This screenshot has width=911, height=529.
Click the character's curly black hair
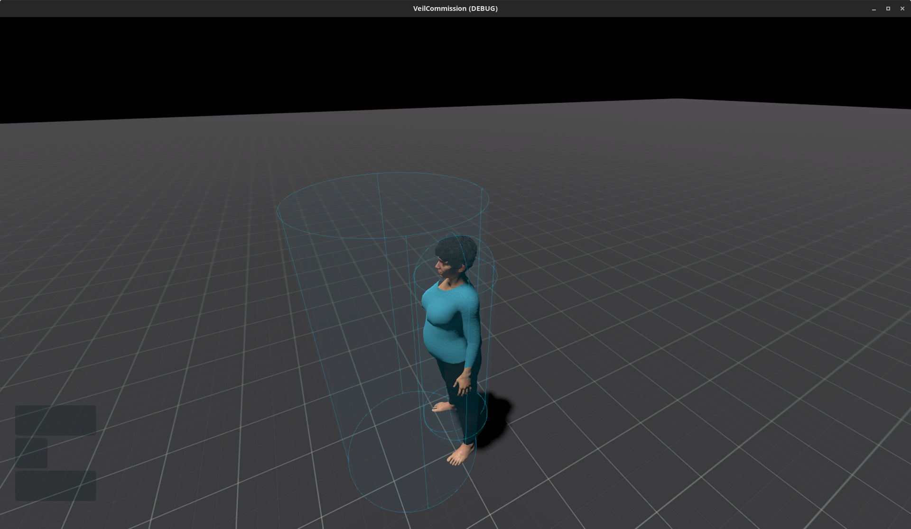click(457, 250)
